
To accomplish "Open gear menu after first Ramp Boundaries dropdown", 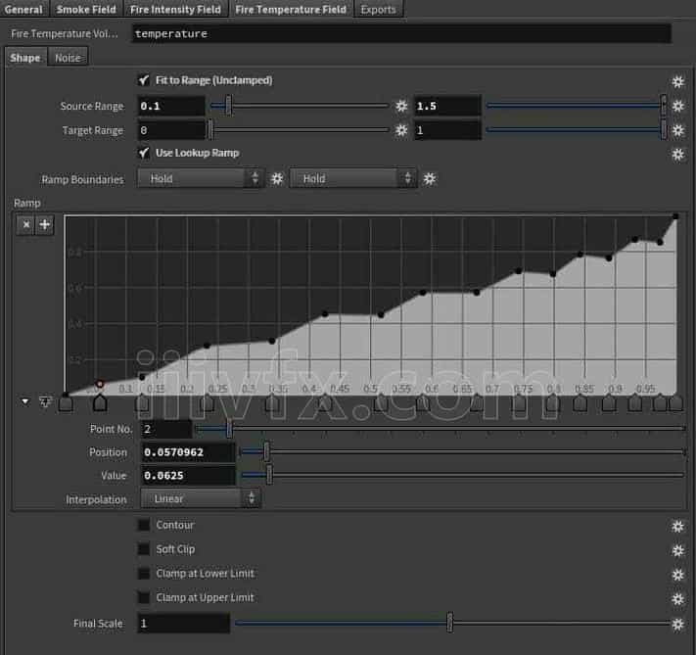I will (276, 179).
